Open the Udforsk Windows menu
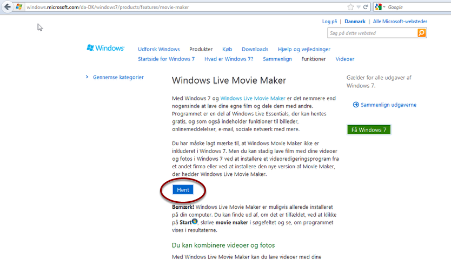Image resolution: width=451 pixels, height=260 pixels. tap(159, 50)
